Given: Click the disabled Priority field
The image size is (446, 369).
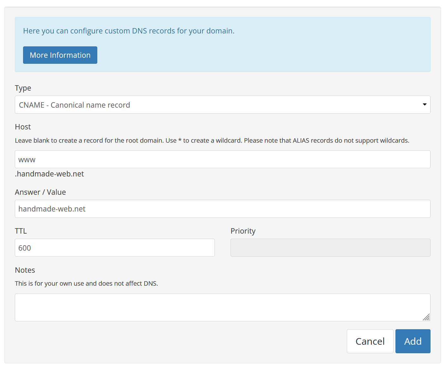Looking at the screenshot, I should [330, 248].
